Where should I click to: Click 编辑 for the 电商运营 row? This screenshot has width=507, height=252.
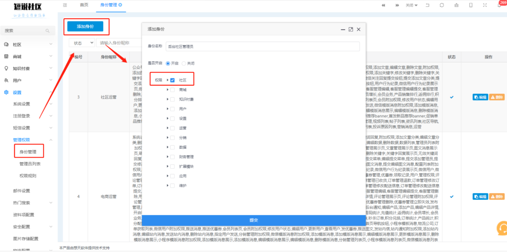pyautogui.click(x=480, y=197)
